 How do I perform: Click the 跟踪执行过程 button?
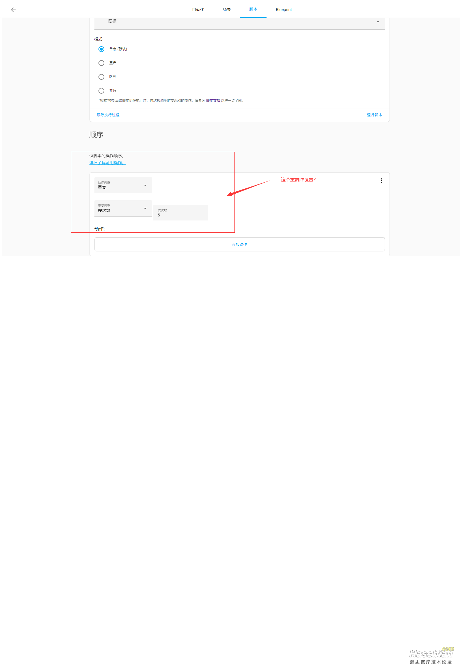pos(108,115)
